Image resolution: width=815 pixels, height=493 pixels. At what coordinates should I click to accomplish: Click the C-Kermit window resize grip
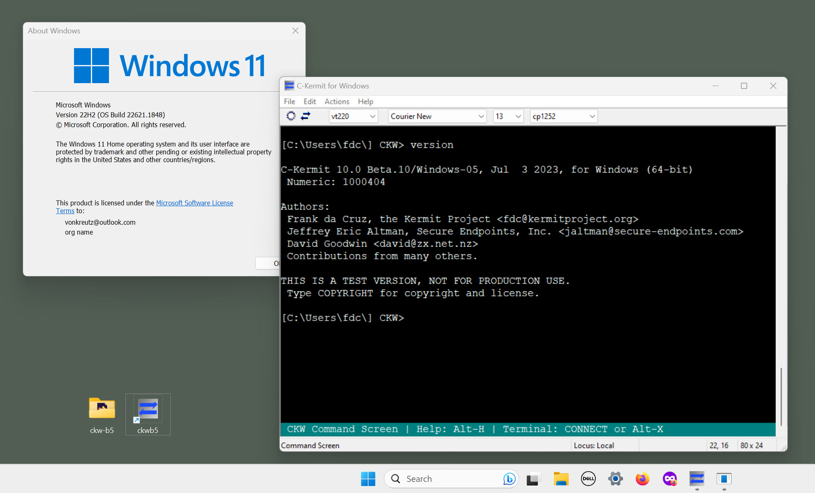tap(783, 448)
